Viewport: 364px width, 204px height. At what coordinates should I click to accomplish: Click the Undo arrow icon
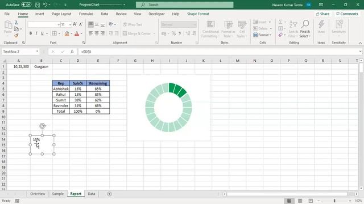click(x=45, y=5)
